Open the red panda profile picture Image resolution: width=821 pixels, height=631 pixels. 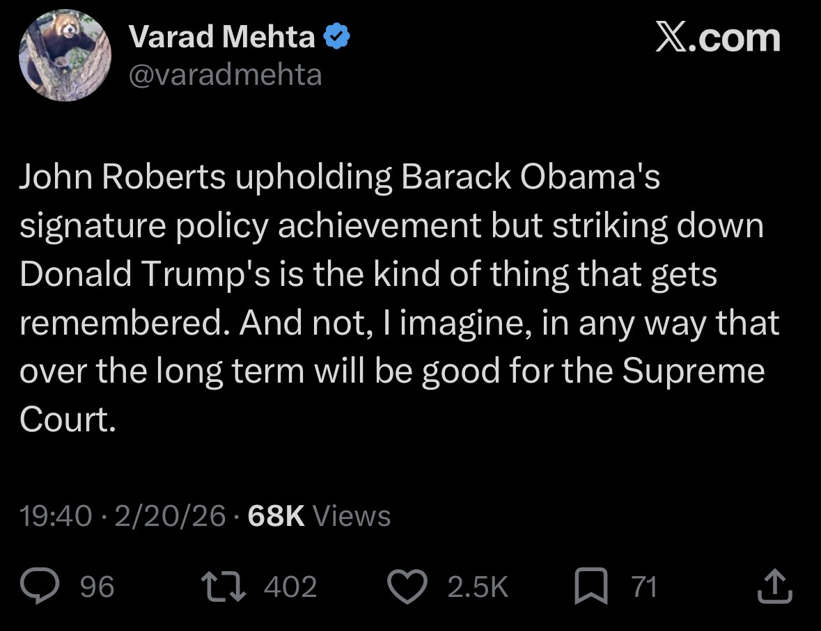[x=65, y=56]
